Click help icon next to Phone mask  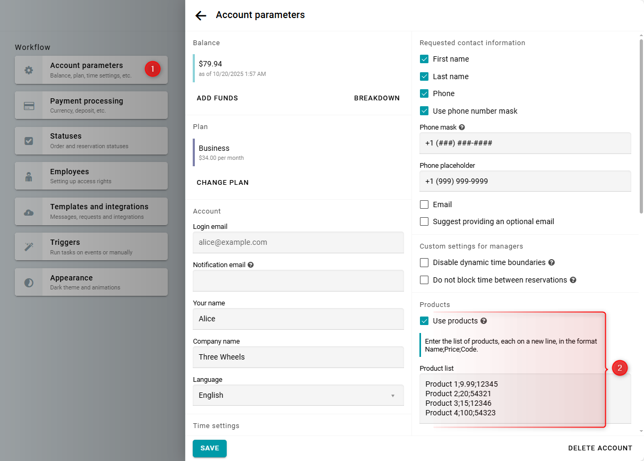(x=462, y=127)
